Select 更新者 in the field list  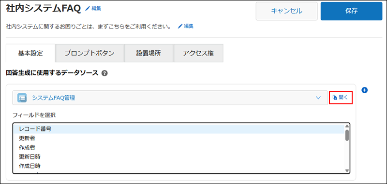coord(179,138)
